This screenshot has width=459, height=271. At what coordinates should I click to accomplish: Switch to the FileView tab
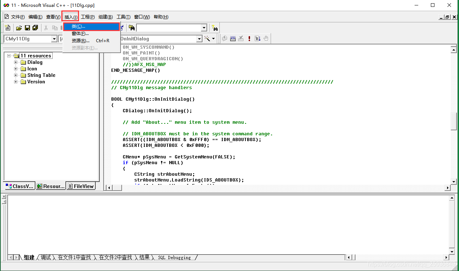(81, 186)
